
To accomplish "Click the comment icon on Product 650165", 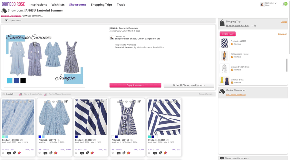I will (x=155, y=153).
